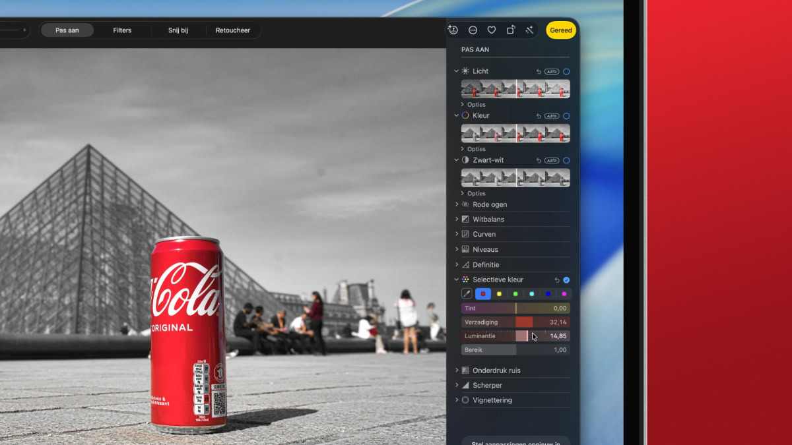Click the heart favorite icon in toolbar
Screen dimensions: 792x445
point(492,30)
